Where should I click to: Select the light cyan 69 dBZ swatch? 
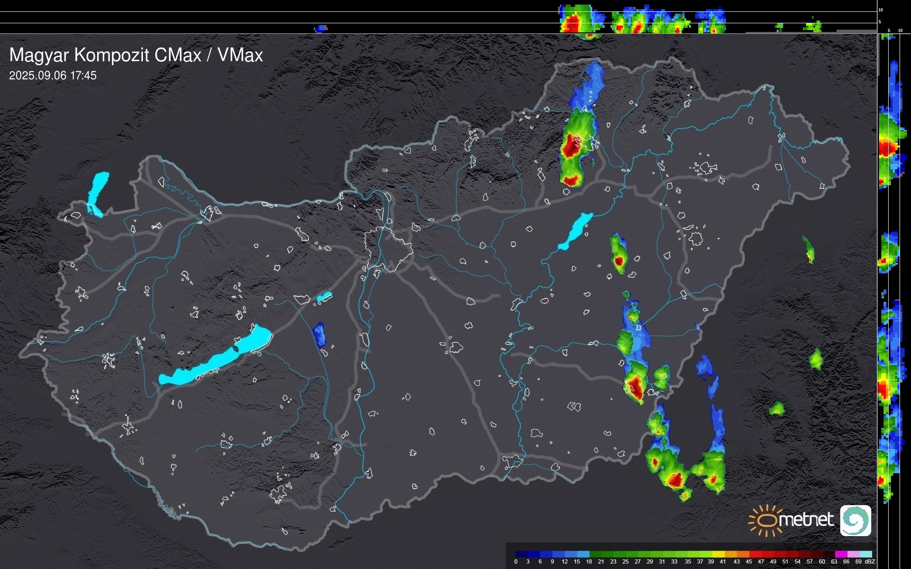[866, 554]
